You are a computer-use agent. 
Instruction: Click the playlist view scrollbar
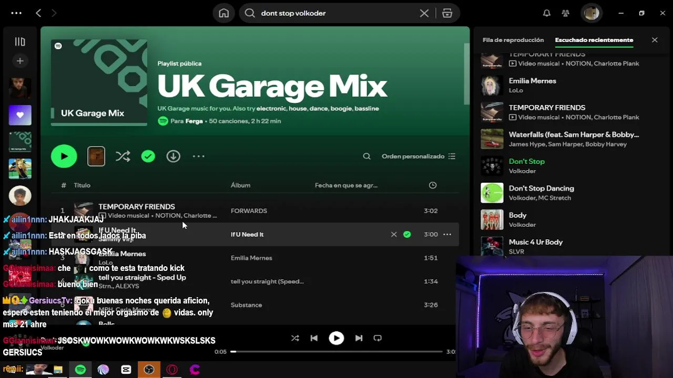466,73
